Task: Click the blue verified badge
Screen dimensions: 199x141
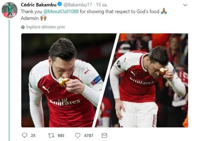Action: [58, 5]
